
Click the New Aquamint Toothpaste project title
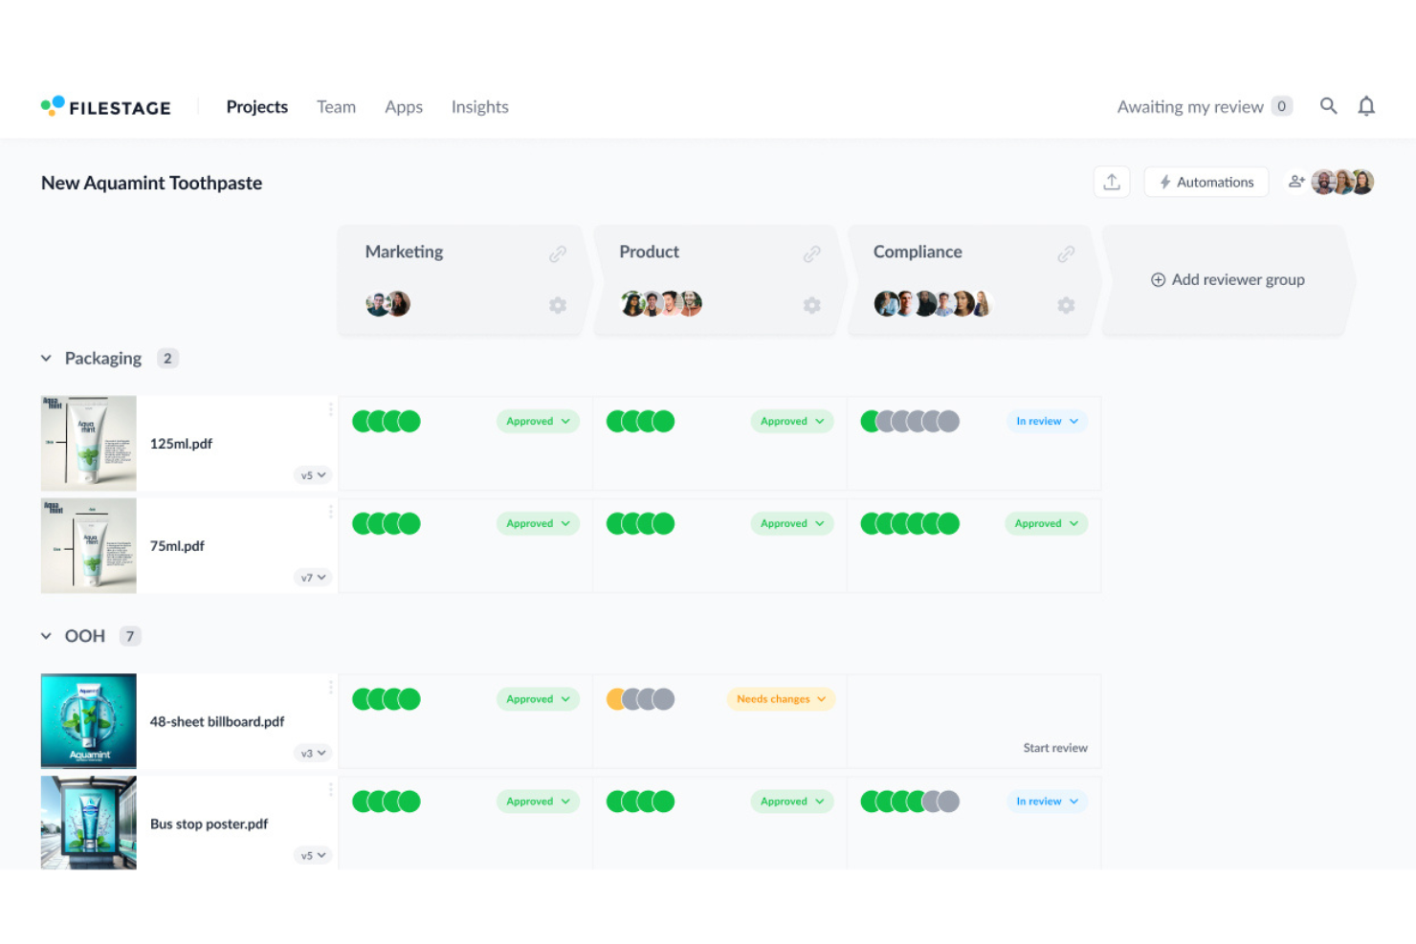[x=151, y=183]
